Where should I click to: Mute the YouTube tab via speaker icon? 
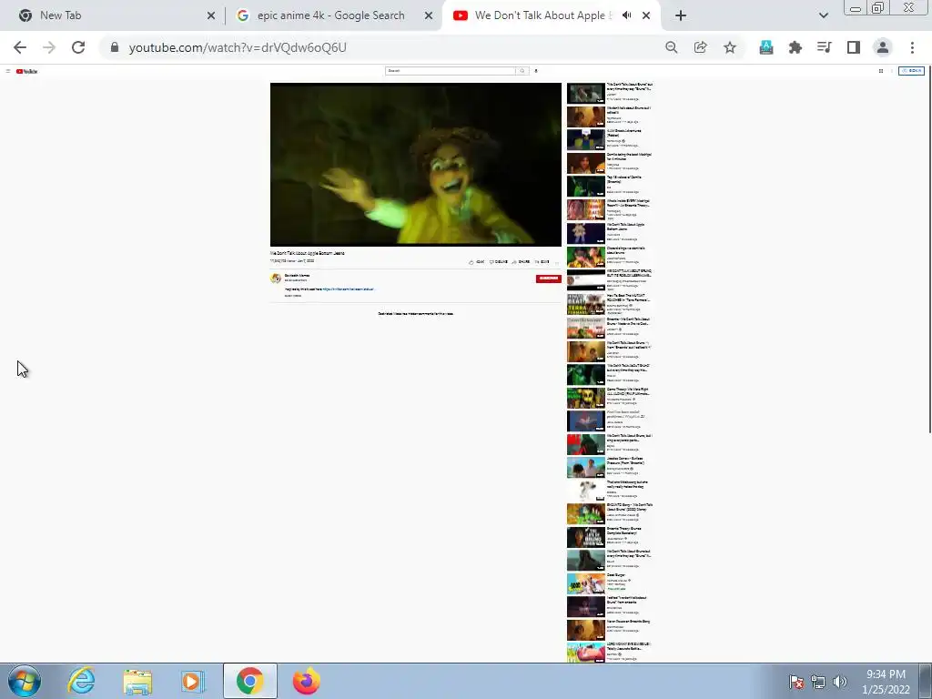(626, 15)
